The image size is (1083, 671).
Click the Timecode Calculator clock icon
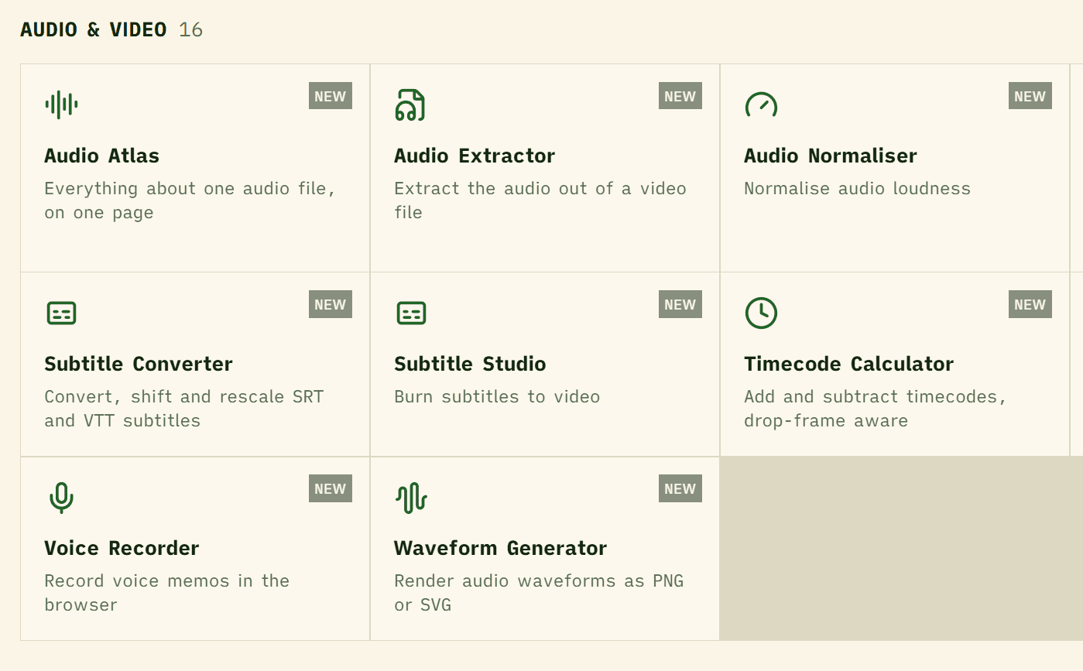tap(761, 313)
